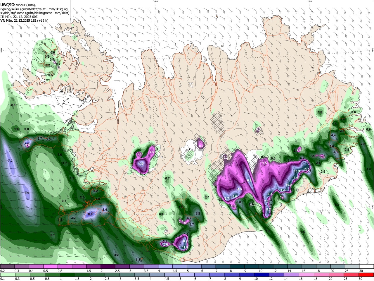
Task: Click the 'VT: Mán. 22.12.2025 19Z (+19 h)' line
Action: (25, 20)
